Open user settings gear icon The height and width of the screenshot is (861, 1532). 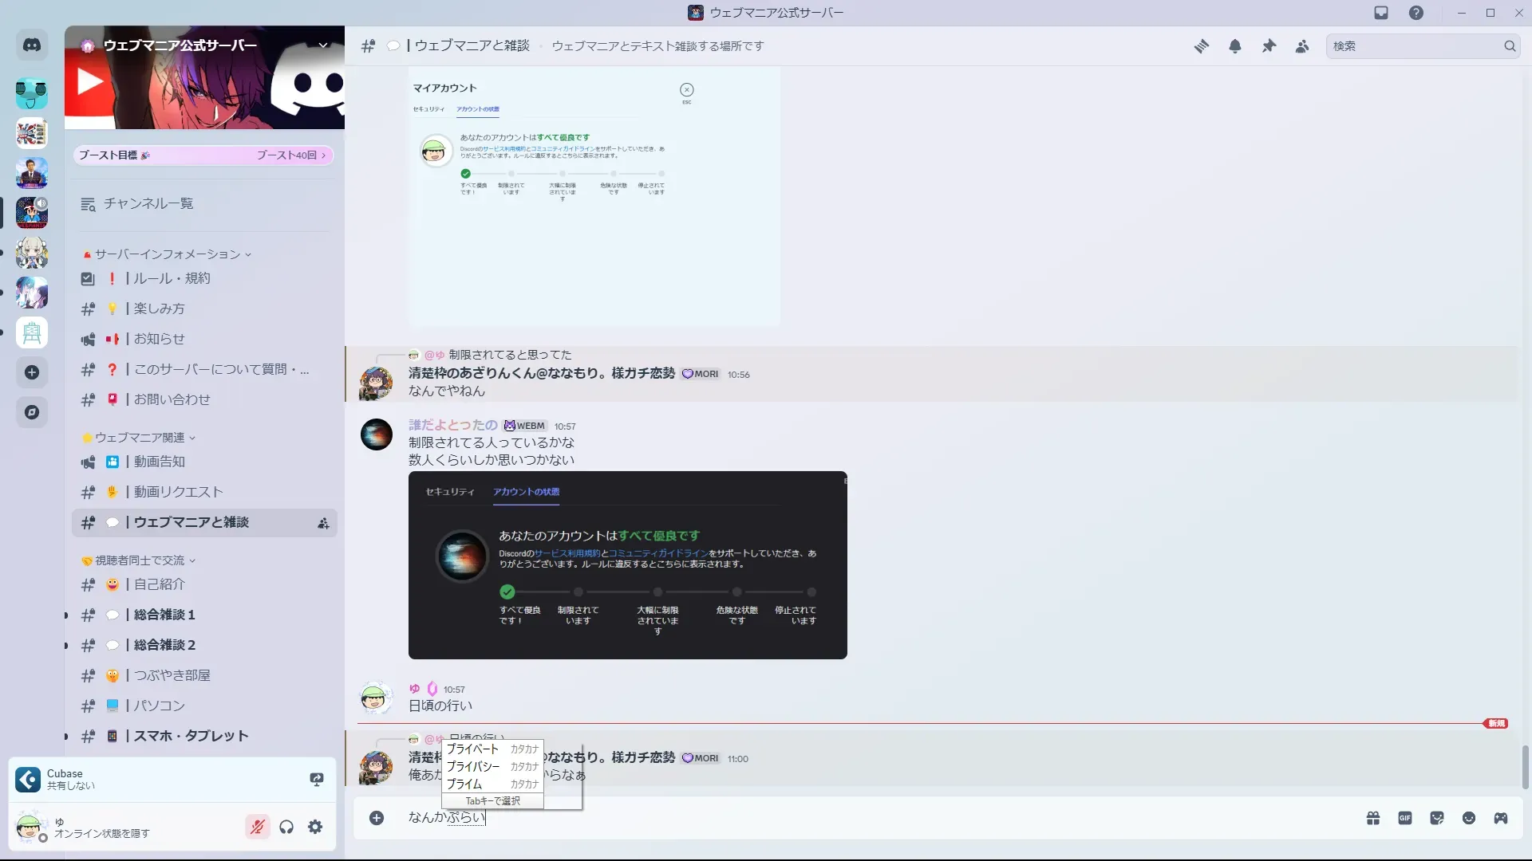(x=315, y=827)
